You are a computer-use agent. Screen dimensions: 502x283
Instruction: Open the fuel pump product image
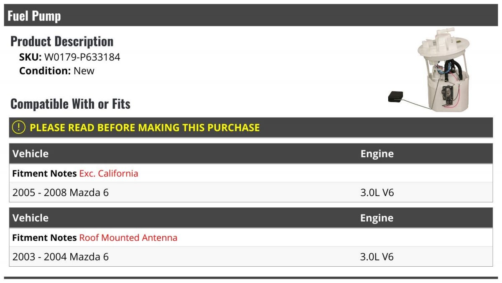point(429,70)
